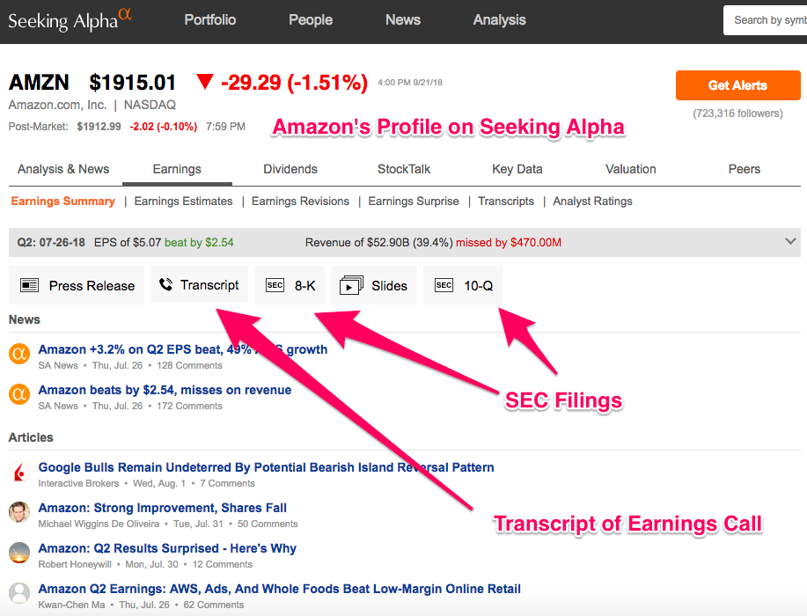Click the Post-Market price $1912.99
807x616 pixels.
[x=99, y=127]
